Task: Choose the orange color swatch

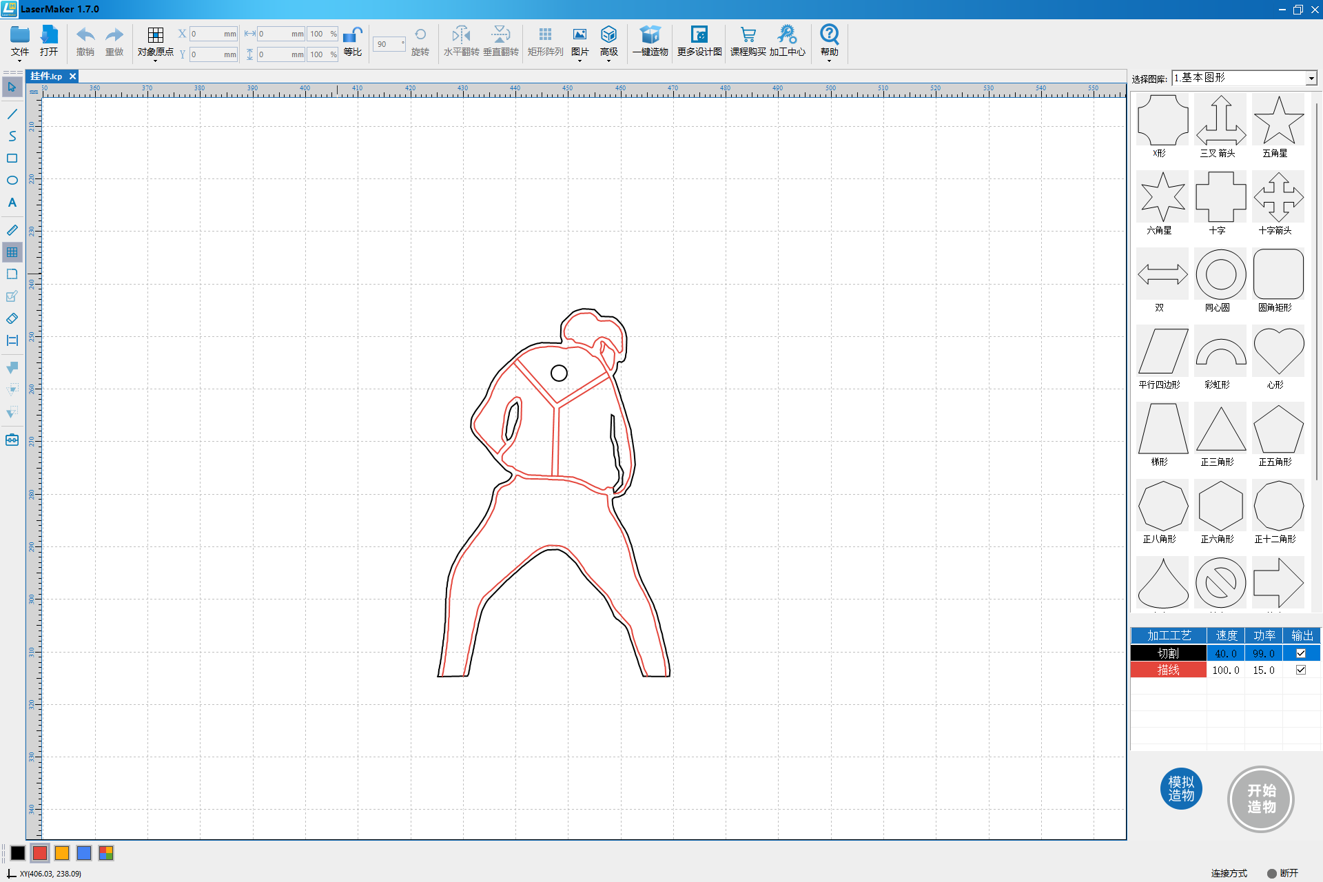Action: pos(62,853)
